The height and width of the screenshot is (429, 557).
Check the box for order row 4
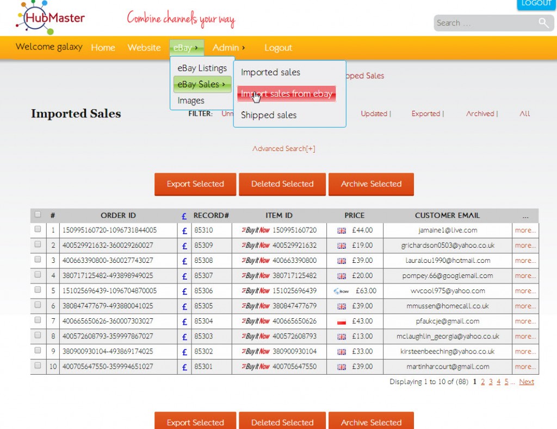[x=38, y=274]
